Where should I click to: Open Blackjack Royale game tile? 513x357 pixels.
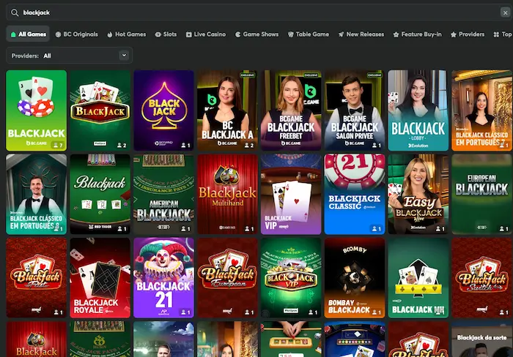[x=100, y=278]
